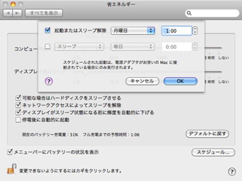Click the wake time stepper arrows
Screen dimensions: 242x181
(195, 31)
